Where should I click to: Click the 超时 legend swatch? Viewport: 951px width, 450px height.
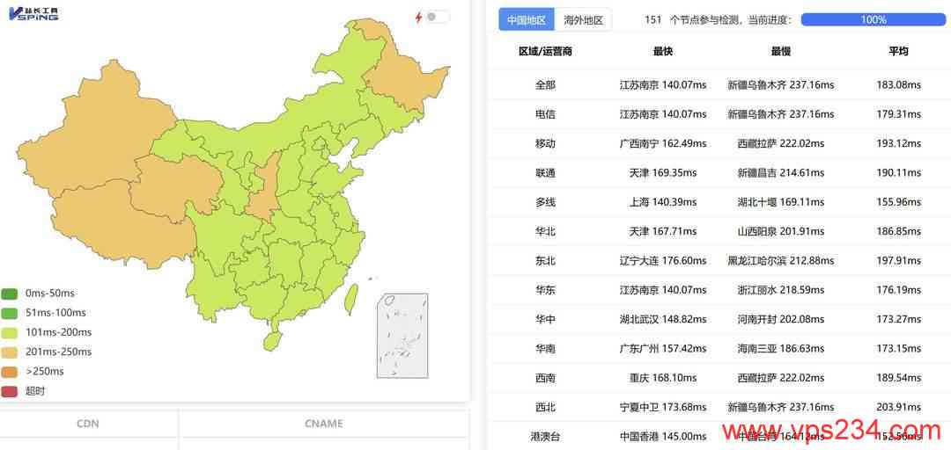[x=10, y=391]
